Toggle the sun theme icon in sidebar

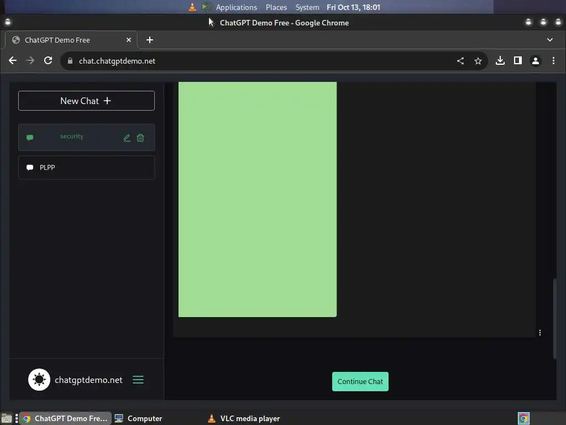pos(39,380)
